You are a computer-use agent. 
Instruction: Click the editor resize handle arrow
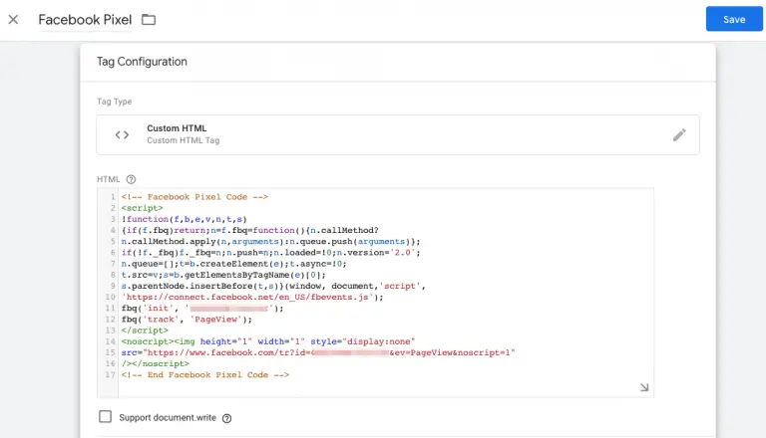644,387
